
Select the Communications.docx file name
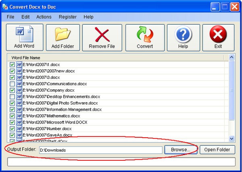[x=55, y=84]
